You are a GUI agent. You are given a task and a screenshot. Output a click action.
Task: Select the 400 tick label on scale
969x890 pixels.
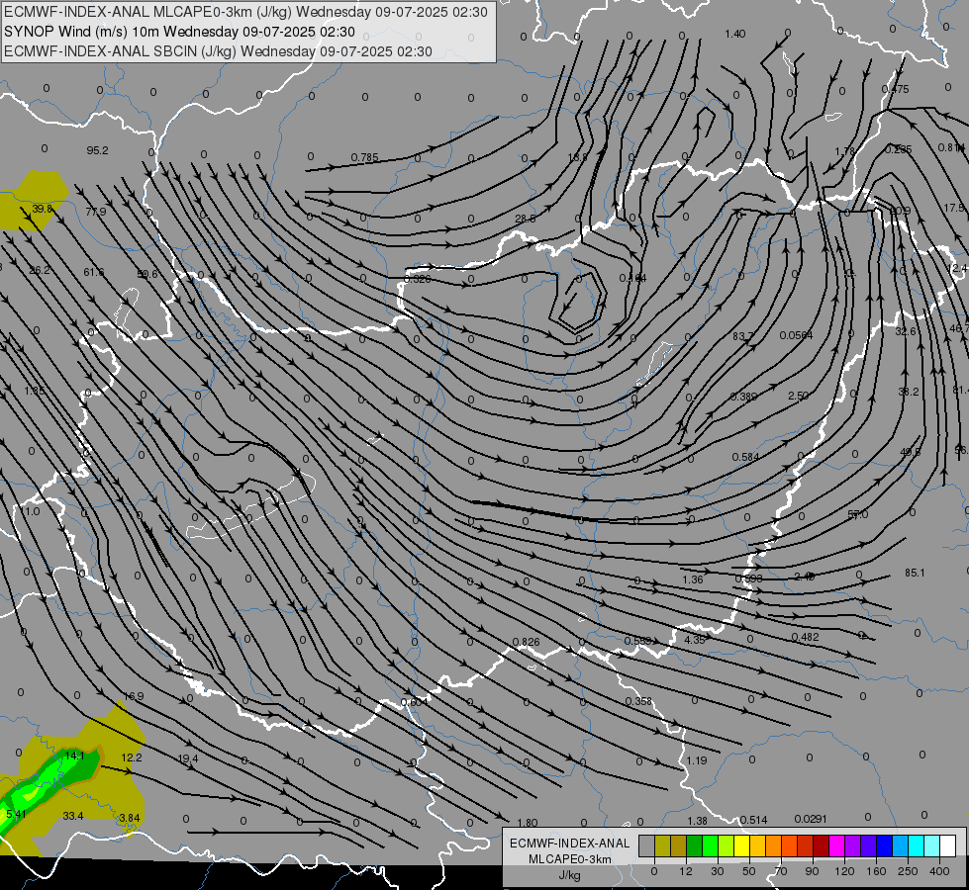[x=939, y=871]
